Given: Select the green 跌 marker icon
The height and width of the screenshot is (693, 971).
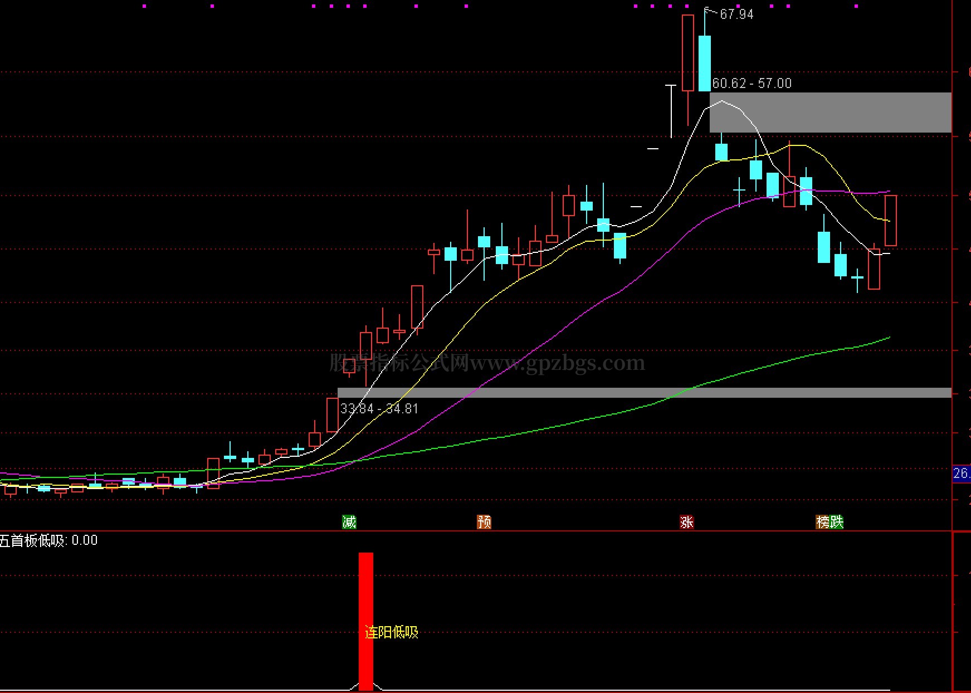Looking at the screenshot, I should pyautogui.click(x=837, y=522).
